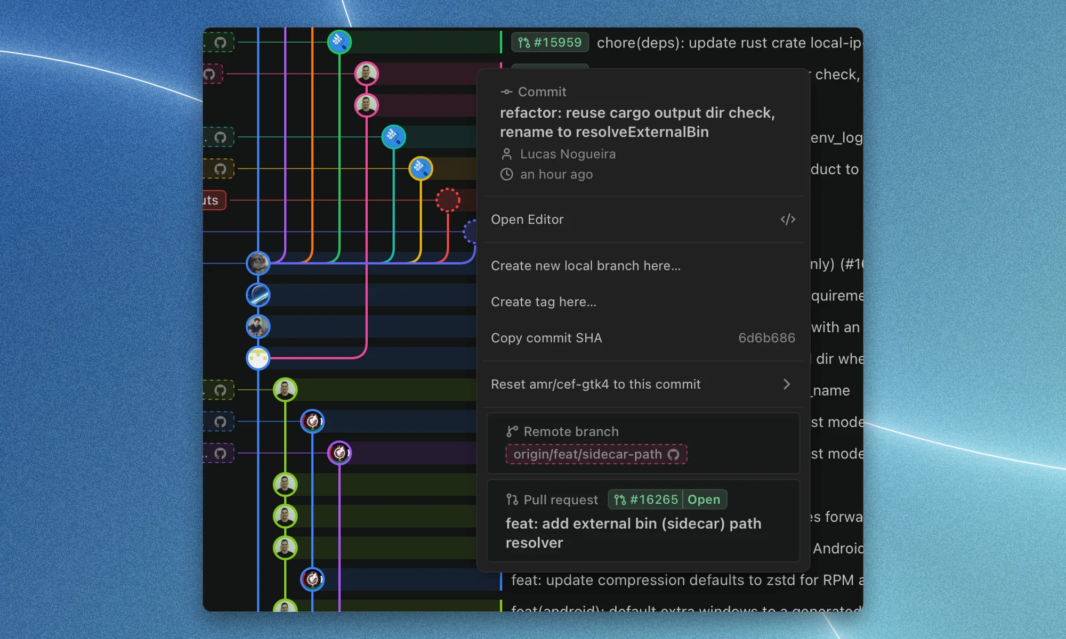This screenshot has width=1066, height=639.
Task: Select the yellow-ringed bot commit node
Action: tap(421, 169)
